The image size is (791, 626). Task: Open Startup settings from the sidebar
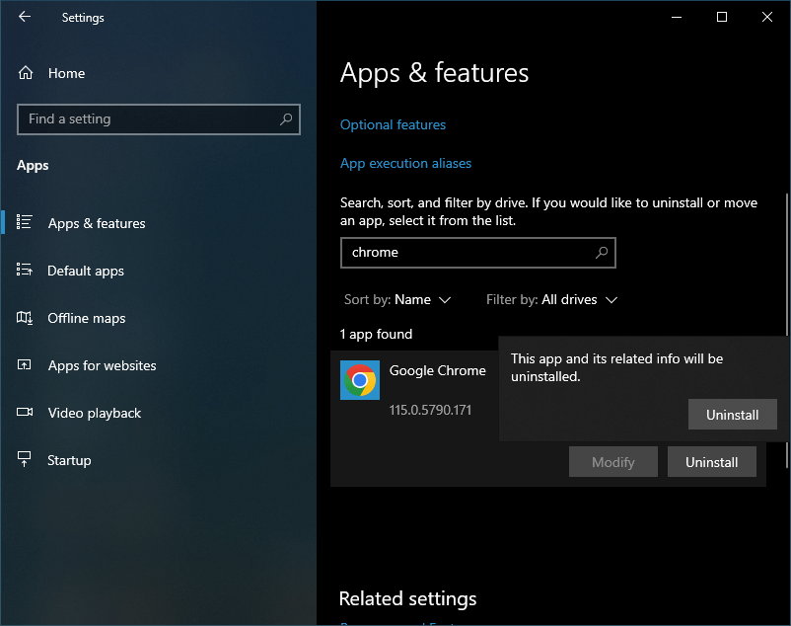pyautogui.click(x=68, y=460)
